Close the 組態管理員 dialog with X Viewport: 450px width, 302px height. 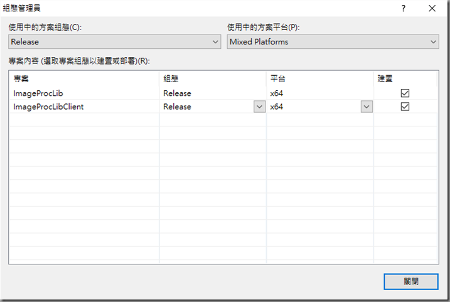(x=432, y=8)
